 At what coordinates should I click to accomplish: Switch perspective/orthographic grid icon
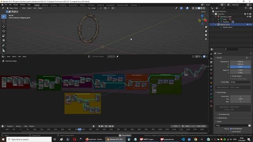[206, 39]
